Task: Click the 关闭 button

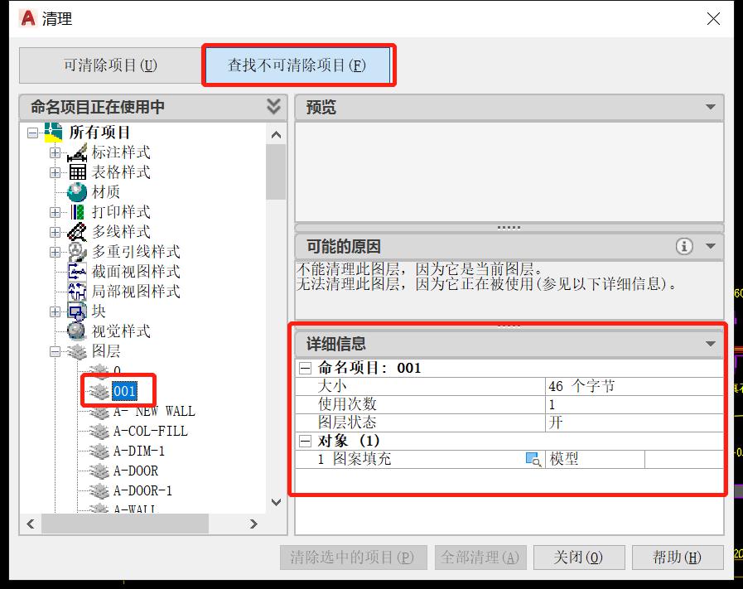Action: [x=579, y=557]
